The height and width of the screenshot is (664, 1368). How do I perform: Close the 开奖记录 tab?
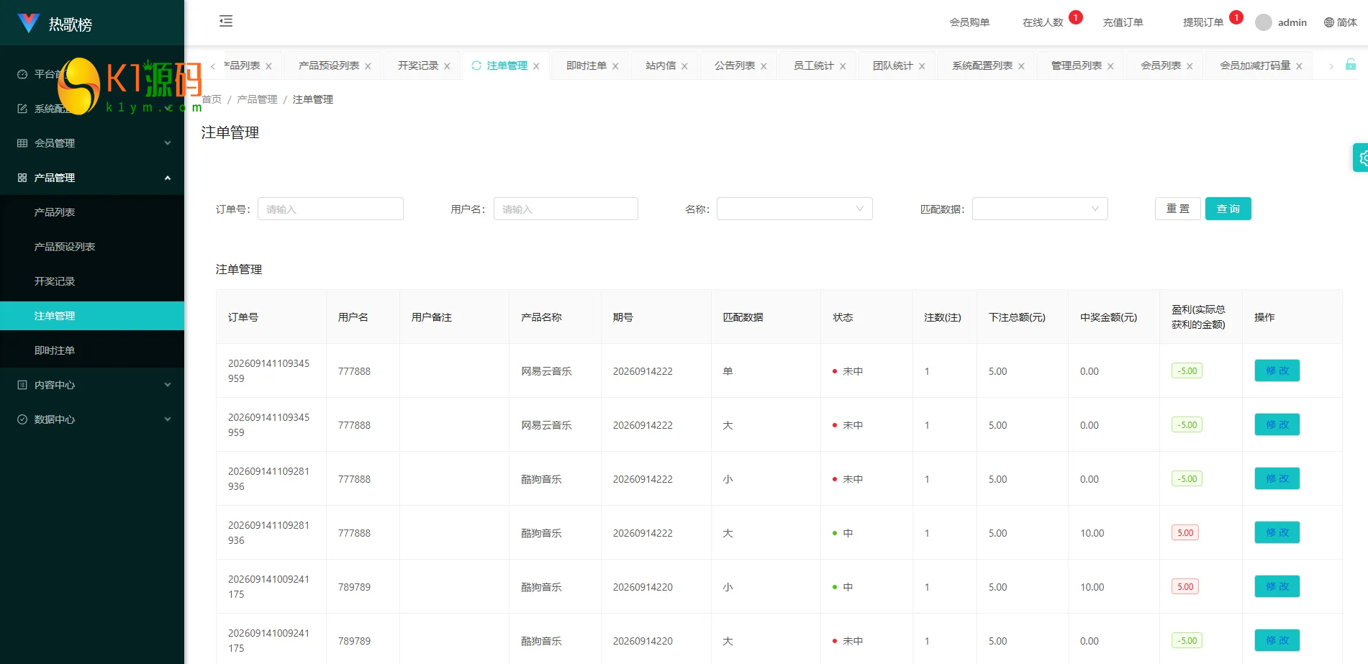point(447,66)
